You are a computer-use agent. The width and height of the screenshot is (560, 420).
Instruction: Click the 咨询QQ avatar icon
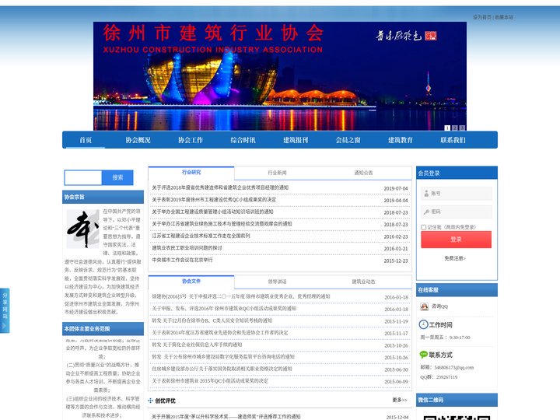(425, 306)
